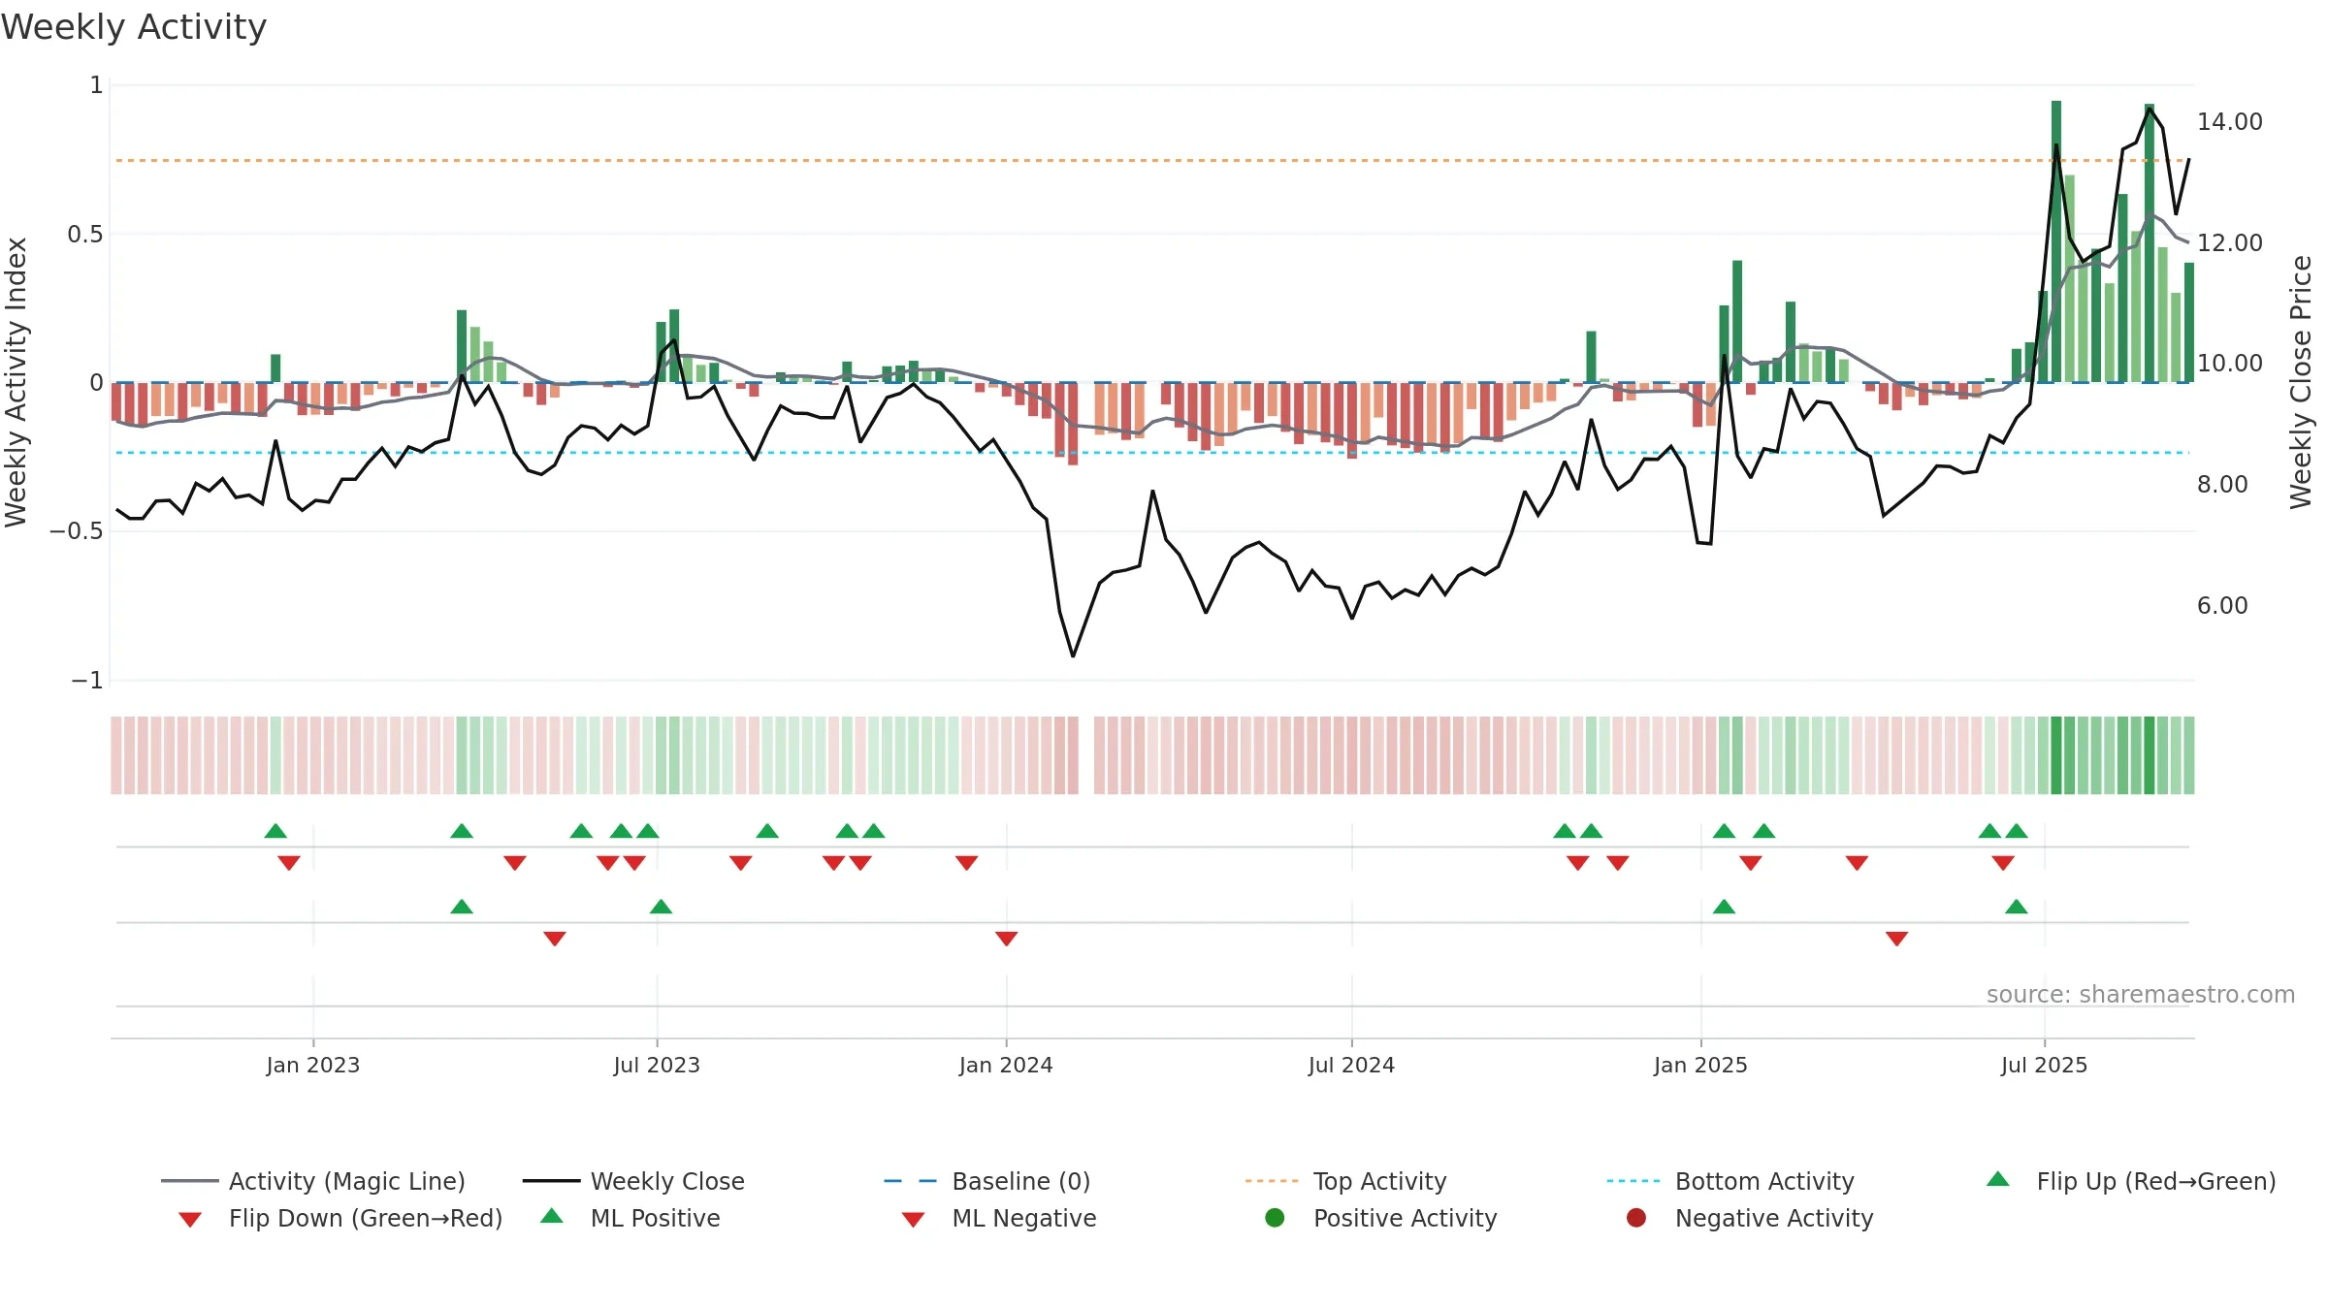2328x1309 pixels.
Task: Toggle the Bottom Activity legend entry
Action: pos(1730,1181)
